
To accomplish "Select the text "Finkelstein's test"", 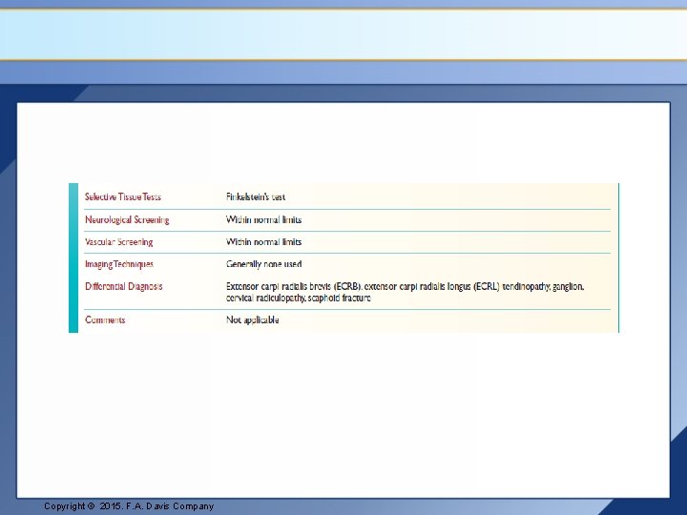I will 256,197.
